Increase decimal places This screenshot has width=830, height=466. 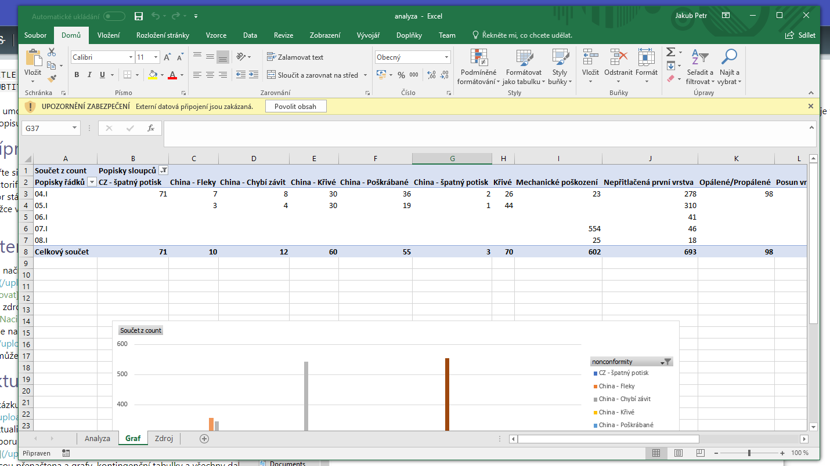point(431,75)
